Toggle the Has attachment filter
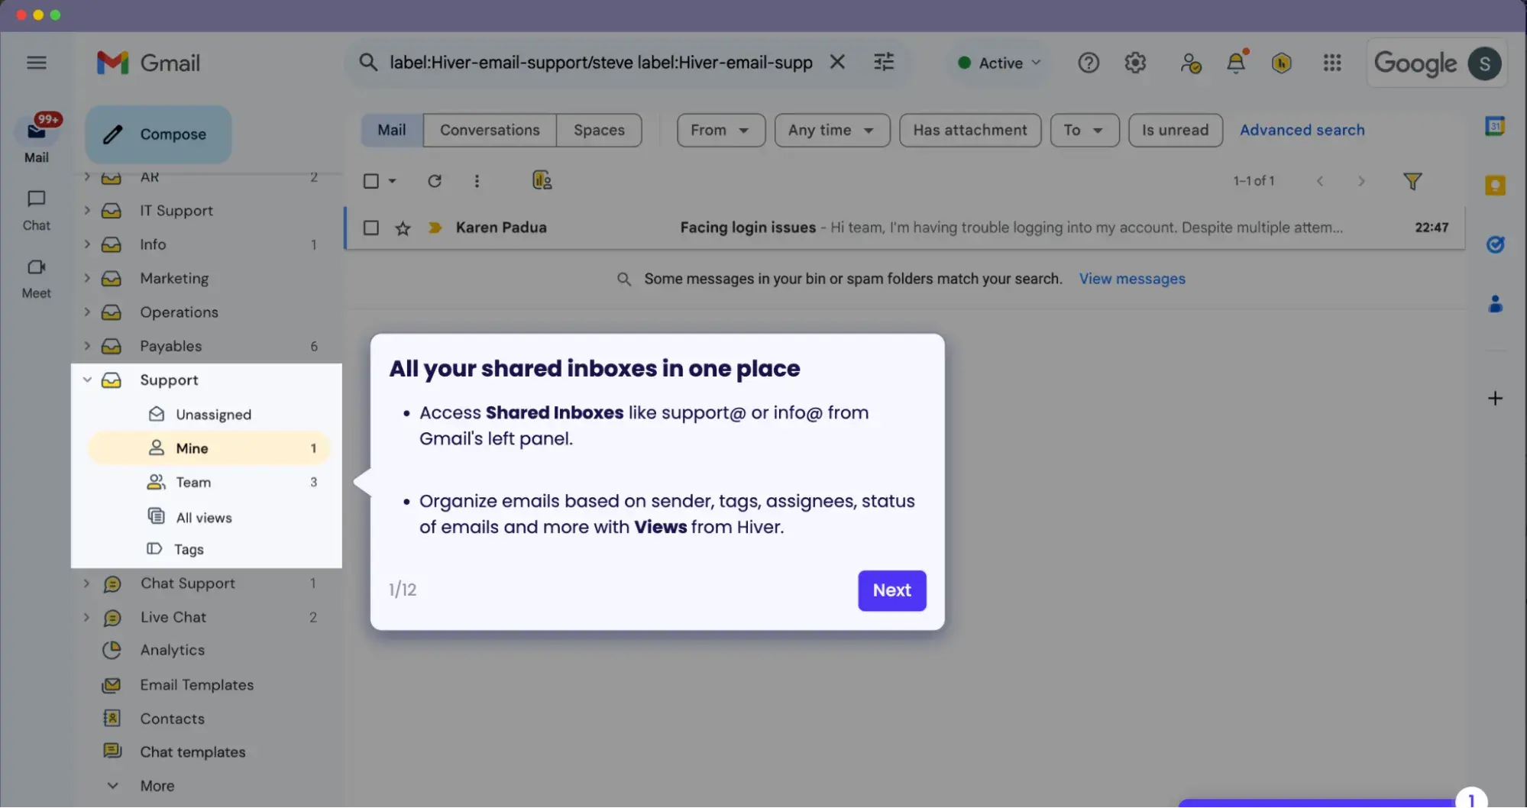This screenshot has height=808, width=1527. (970, 130)
